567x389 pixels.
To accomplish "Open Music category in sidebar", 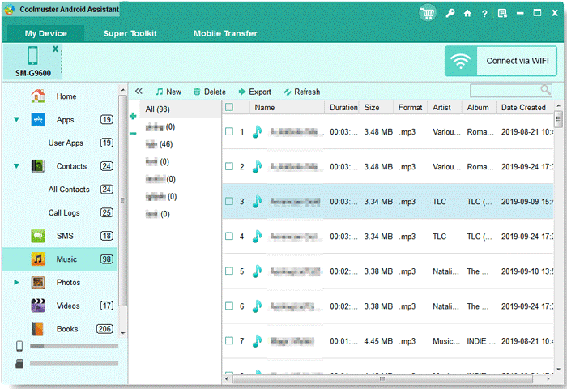I will pos(66,259).
